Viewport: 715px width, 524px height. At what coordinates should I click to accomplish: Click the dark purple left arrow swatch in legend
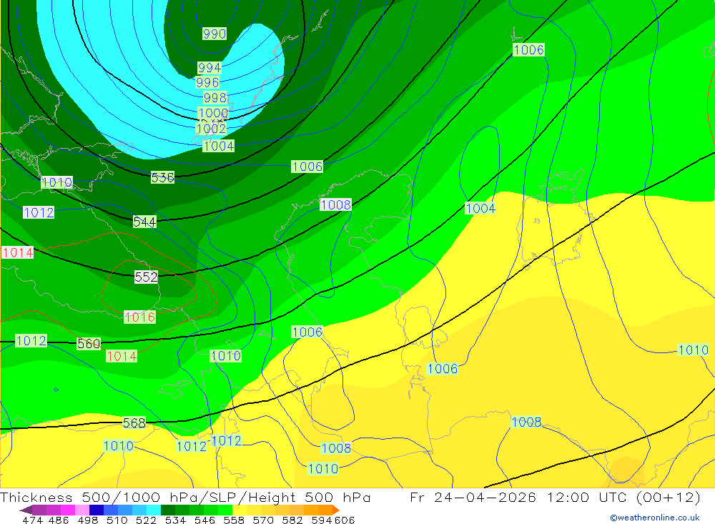[26, 510]
